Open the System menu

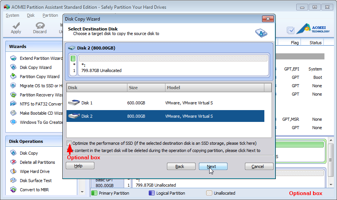13,15
